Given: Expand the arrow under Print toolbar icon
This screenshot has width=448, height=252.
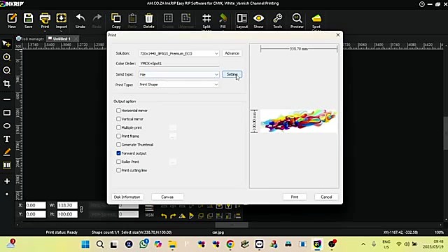Looking at the screenshot, I should point(45,31).
